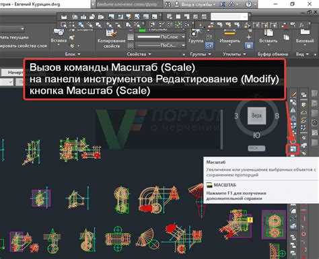Click the Вставка (Insert block) icon
The width and height of the screenshot is (319, 259).
(59, 32)
